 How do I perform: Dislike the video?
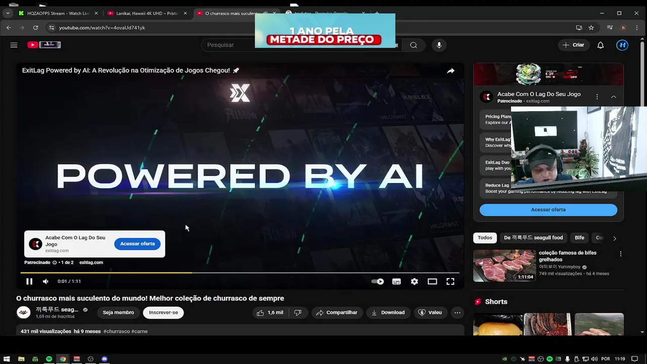(x=298, y=312)
